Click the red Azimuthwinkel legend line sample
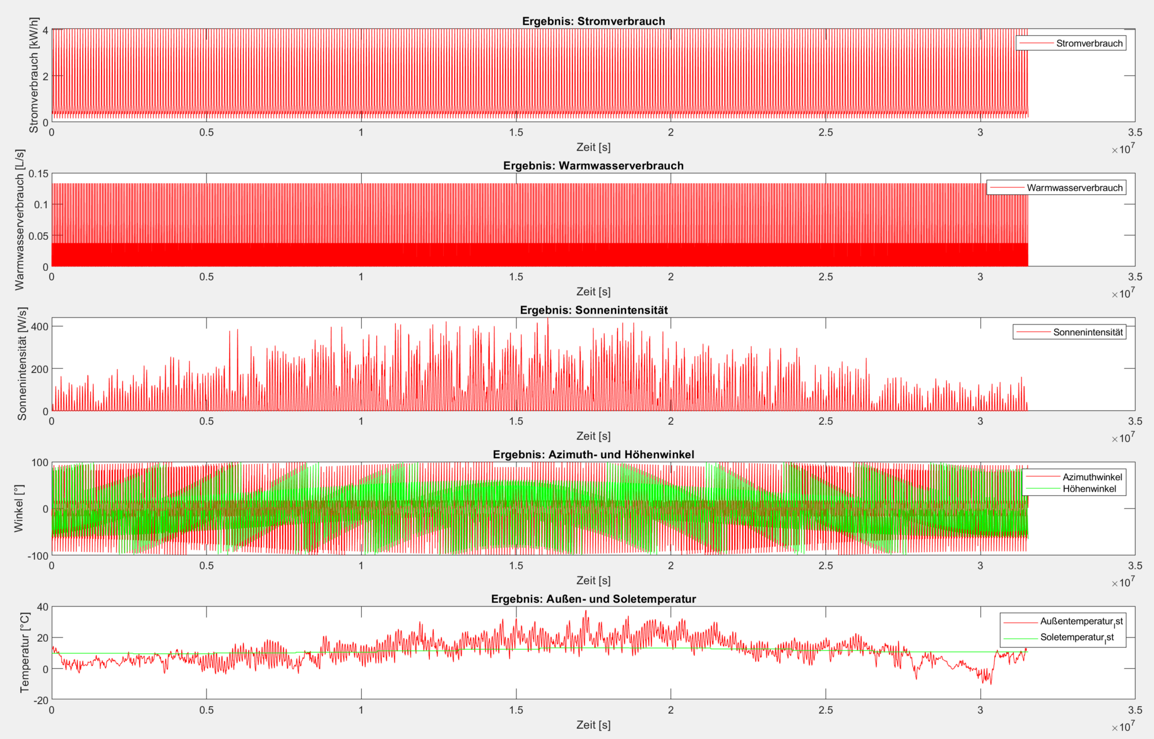Screen dimensions: 1154x739 [x=1042, y=477]
